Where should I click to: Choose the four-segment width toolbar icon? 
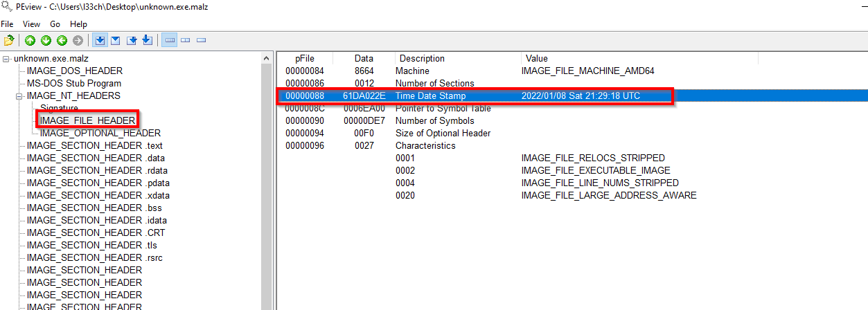tap(169, 40)
